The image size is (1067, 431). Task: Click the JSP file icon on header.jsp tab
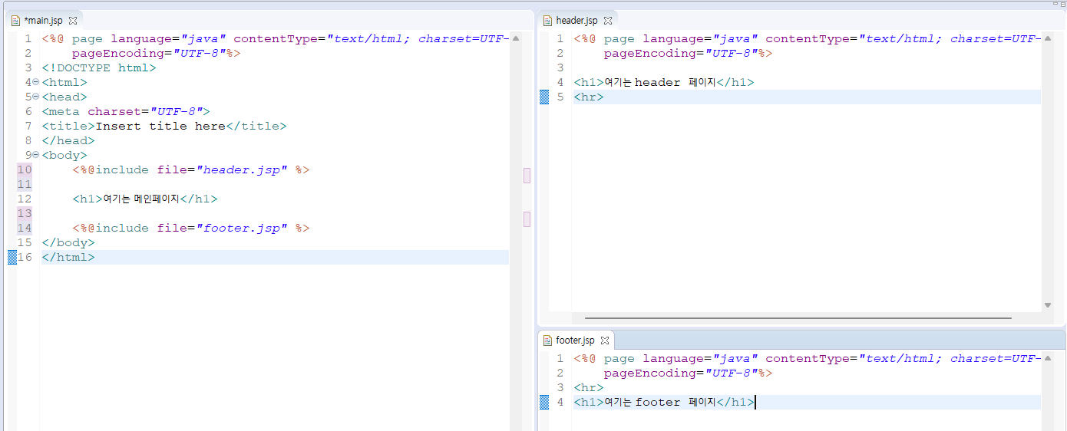point(547,21)
